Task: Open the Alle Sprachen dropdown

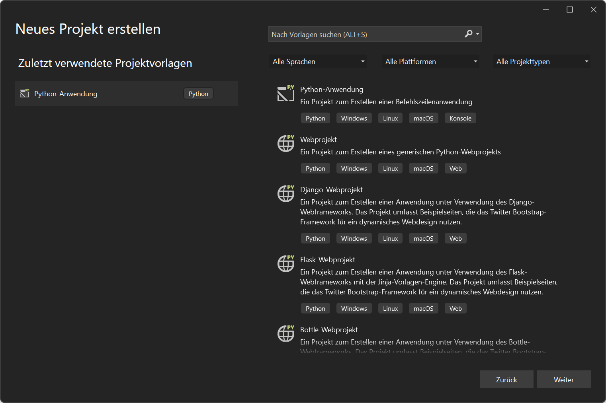Action: pyautogui.click(x=318, y=61)
